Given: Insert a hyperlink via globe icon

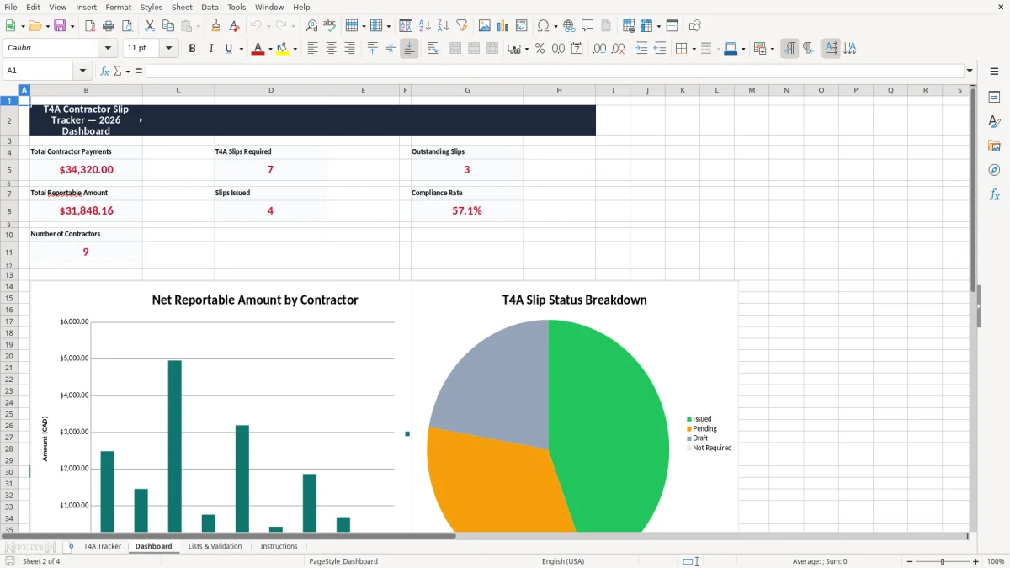Looking at the screenshot, I should point(569,26).
